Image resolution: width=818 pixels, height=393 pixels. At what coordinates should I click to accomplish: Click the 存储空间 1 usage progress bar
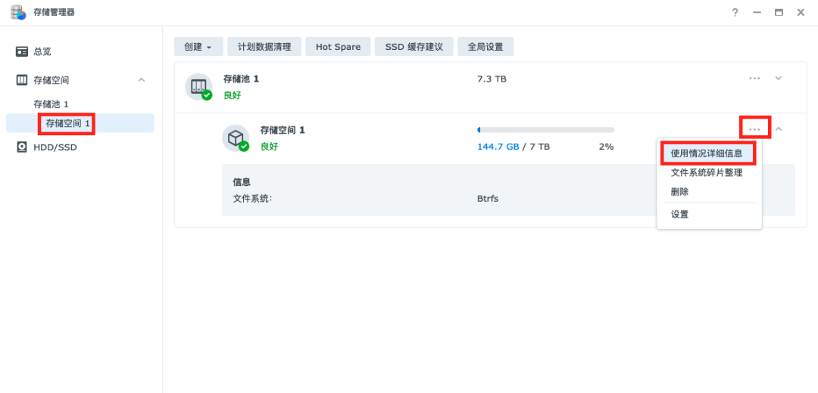[545, 130]
